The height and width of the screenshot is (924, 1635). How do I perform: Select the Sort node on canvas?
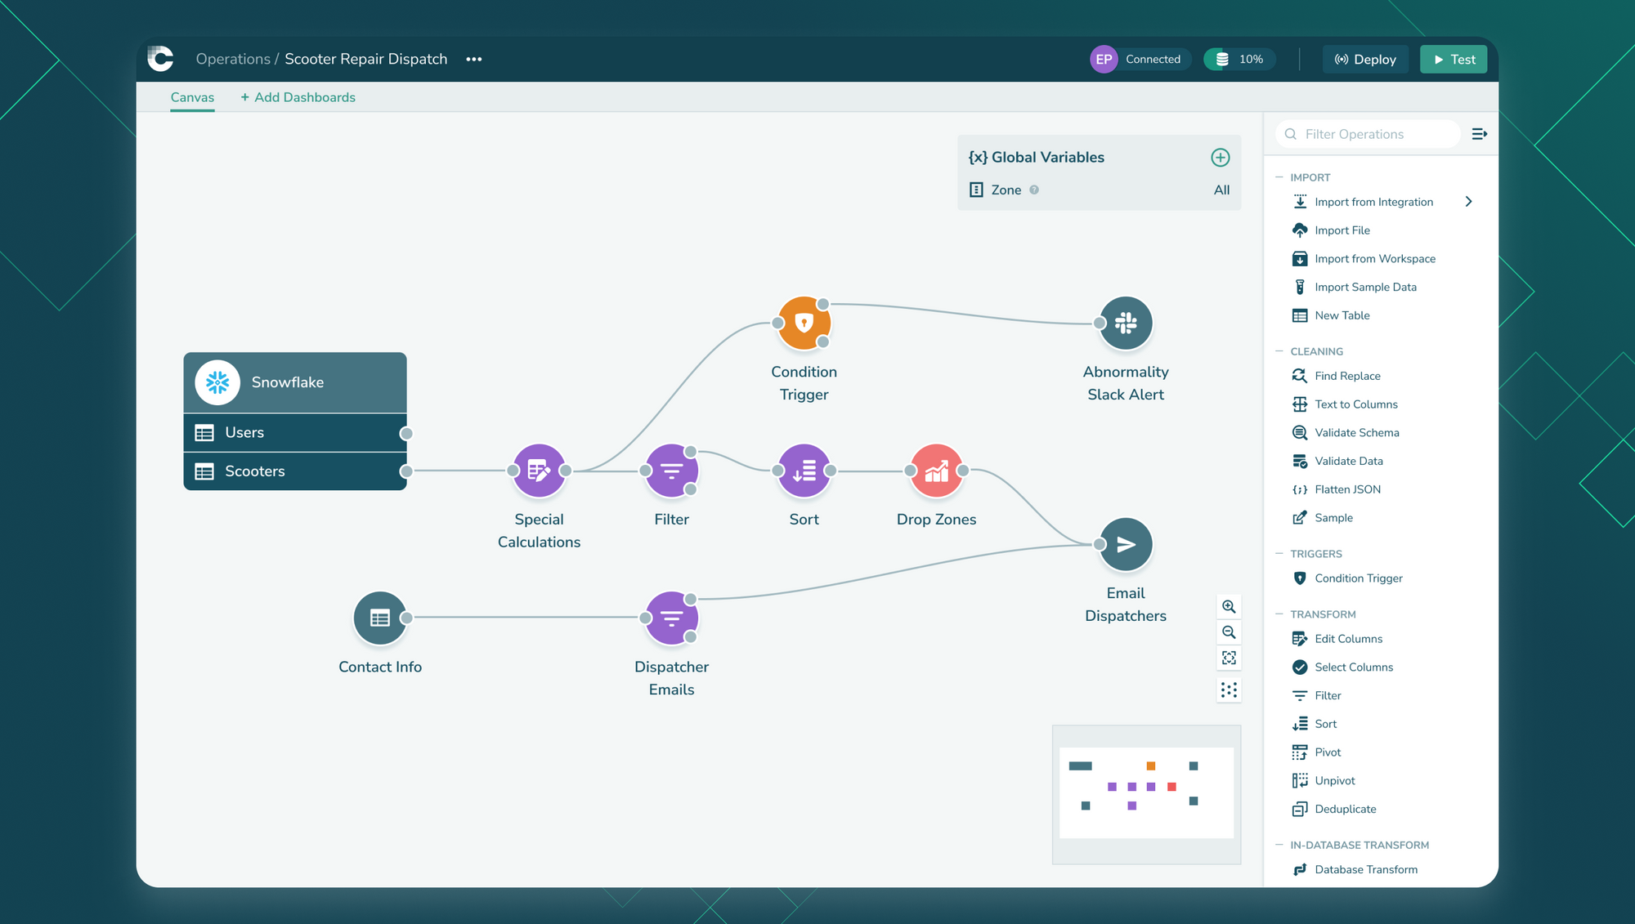click(x=804, y=471)
